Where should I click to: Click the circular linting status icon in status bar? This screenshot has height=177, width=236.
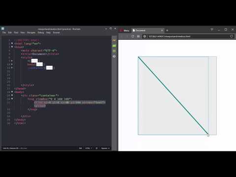click(x=96, y=148)
